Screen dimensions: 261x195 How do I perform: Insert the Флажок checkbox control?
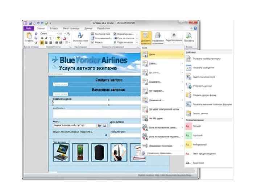(x=97, y=42)
